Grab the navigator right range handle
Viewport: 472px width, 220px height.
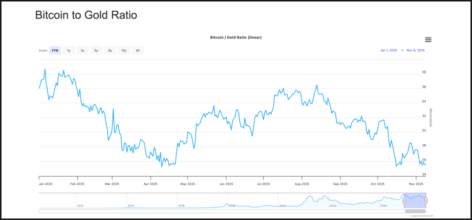[426, 201]
